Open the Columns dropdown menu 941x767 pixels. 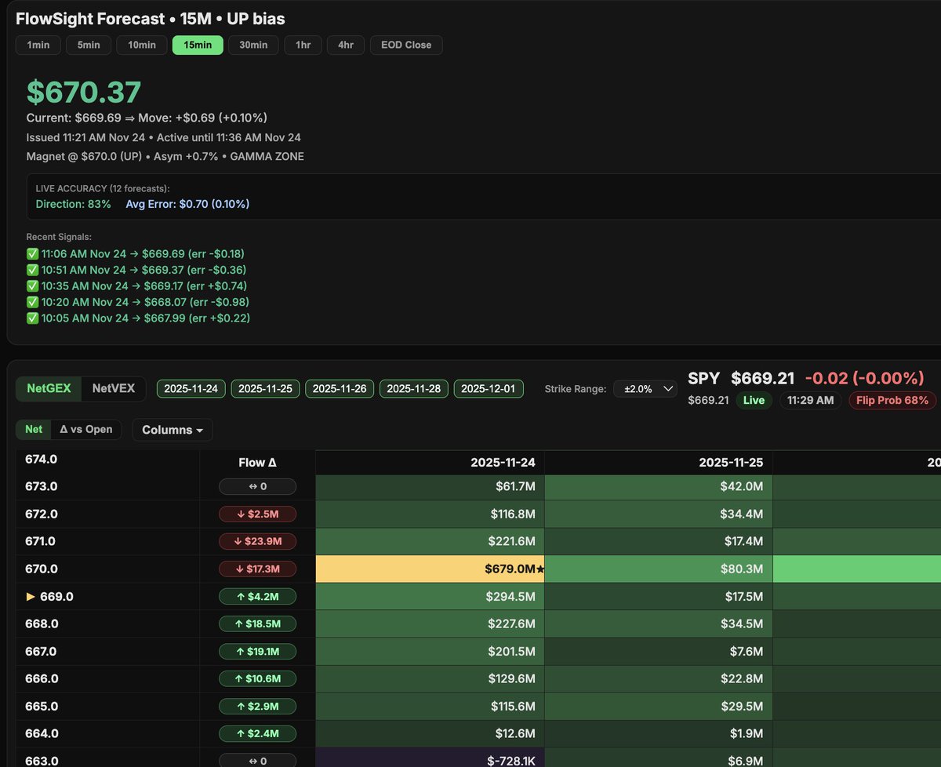click(x=173, y=430)
